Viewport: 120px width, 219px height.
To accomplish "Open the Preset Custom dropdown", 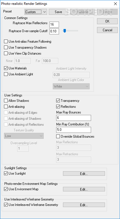I will (36, 12).
